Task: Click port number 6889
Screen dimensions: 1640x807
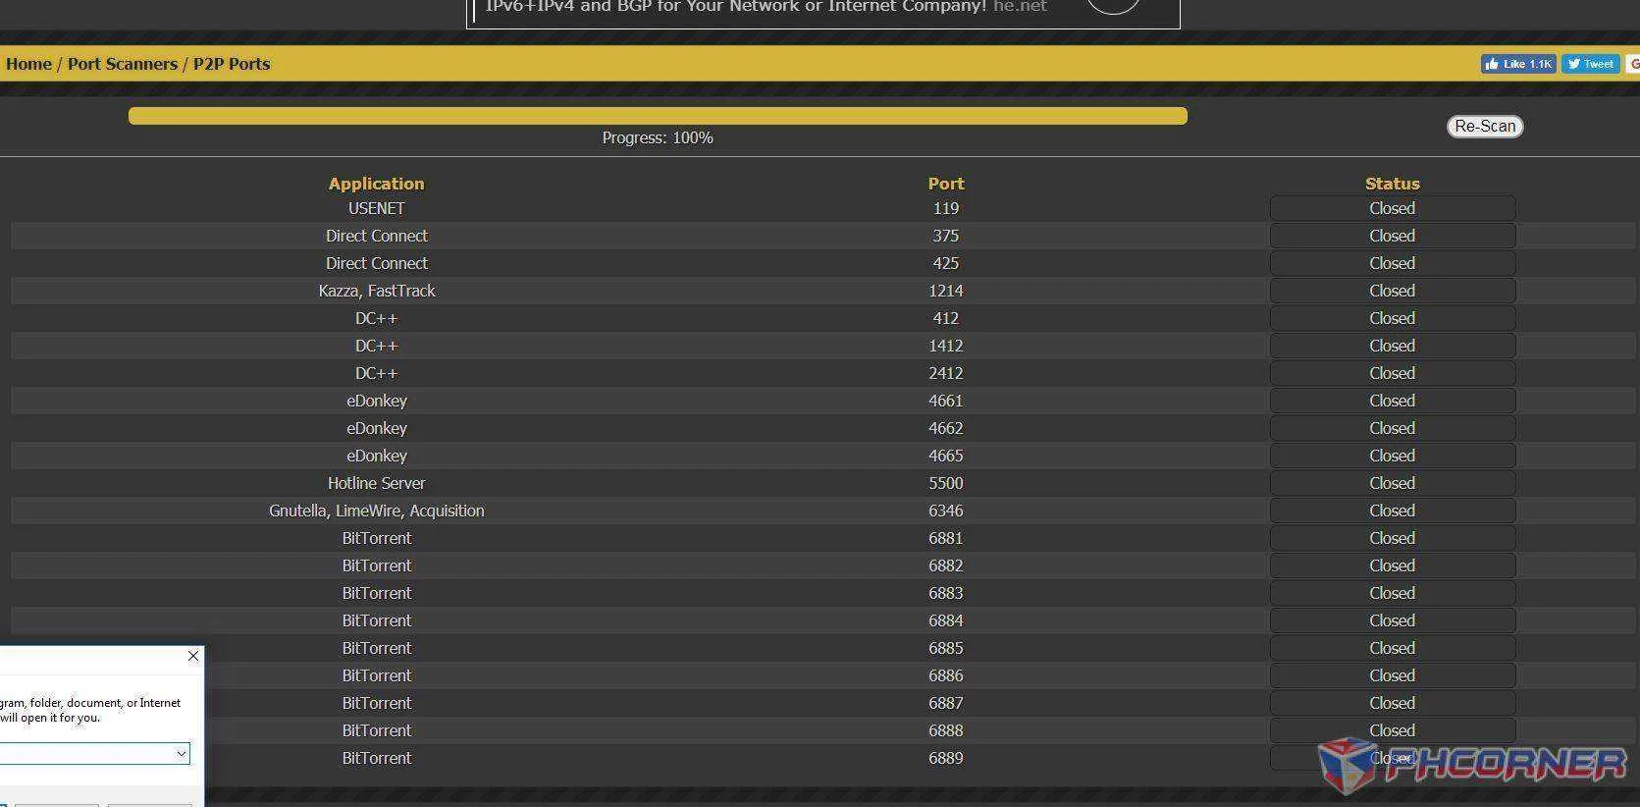Action: pyautogui.click(x=946, y=758)
